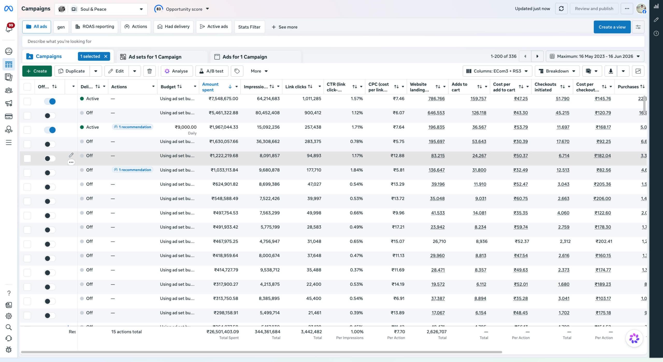Tick checkbox for ₹624,901.82 row
663x362 pixels.
[x=27, y=187]
